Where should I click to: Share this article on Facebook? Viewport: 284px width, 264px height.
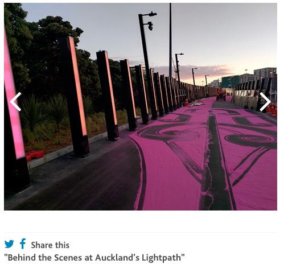23,244
